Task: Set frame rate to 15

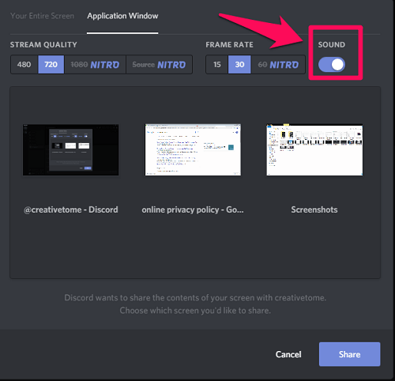Action: [x=217, y=65]
